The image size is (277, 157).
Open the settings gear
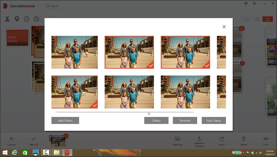[x=254, y=3]
